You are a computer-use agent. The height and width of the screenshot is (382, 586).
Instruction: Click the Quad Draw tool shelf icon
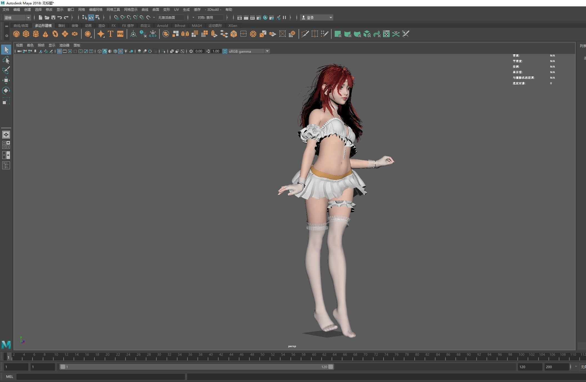pos(324,34)
